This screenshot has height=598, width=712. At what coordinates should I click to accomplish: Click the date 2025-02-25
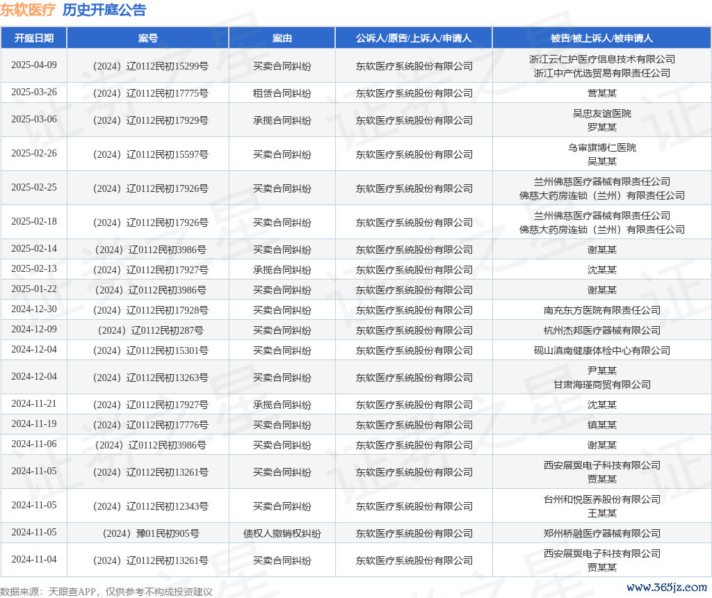click(x=34, y=187)
